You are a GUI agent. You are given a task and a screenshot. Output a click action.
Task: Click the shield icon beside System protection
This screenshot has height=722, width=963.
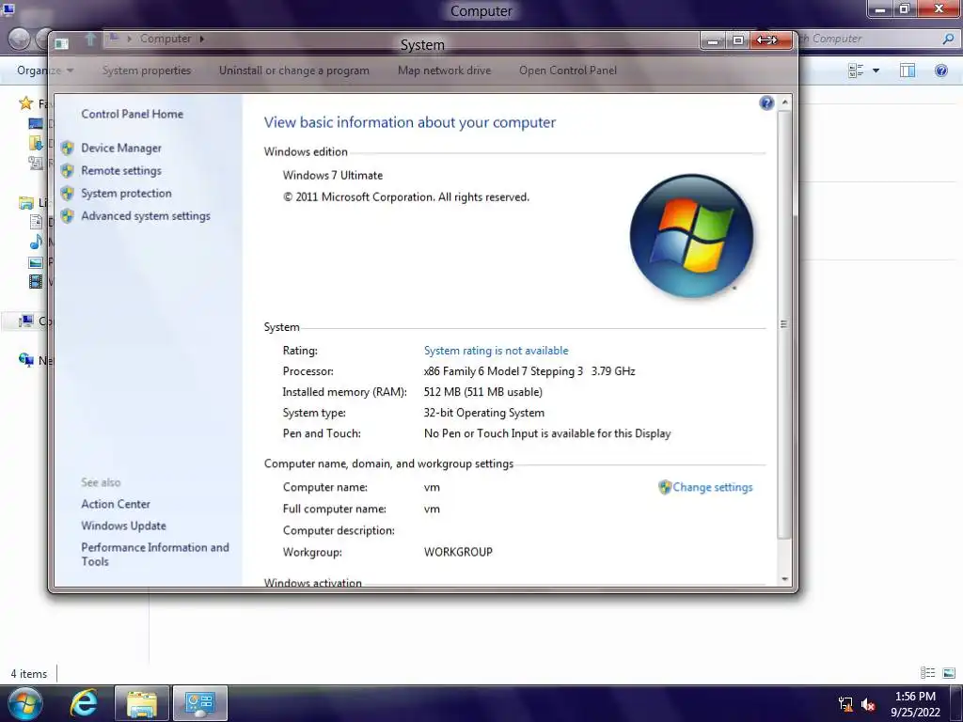coord(68,194)
